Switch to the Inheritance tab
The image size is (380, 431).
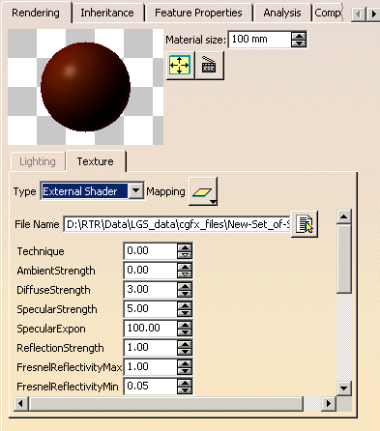(107, 13)
